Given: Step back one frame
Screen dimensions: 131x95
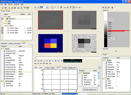Looking at the screenshot, I should [41, 61].
